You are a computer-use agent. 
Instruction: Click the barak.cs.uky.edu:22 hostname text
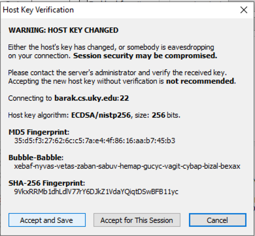[92, 98]
